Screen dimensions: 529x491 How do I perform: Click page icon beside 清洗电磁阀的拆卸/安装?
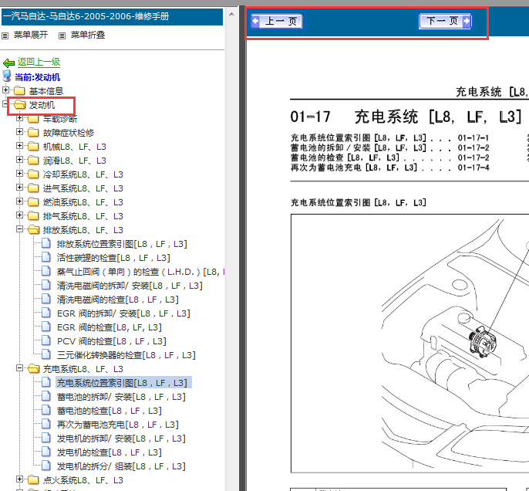tap(46, 285)
